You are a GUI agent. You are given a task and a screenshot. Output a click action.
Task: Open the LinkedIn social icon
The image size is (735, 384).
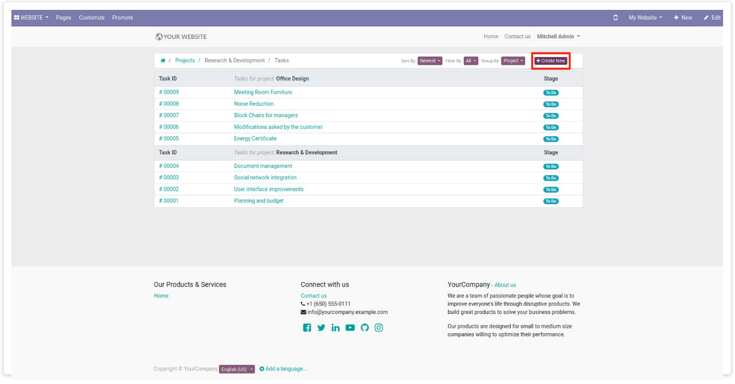[336, 328]
